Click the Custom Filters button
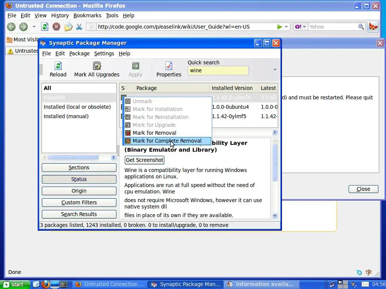Viewport: 386px width, 289px height. pyautogui.click(x=79, y=202)
